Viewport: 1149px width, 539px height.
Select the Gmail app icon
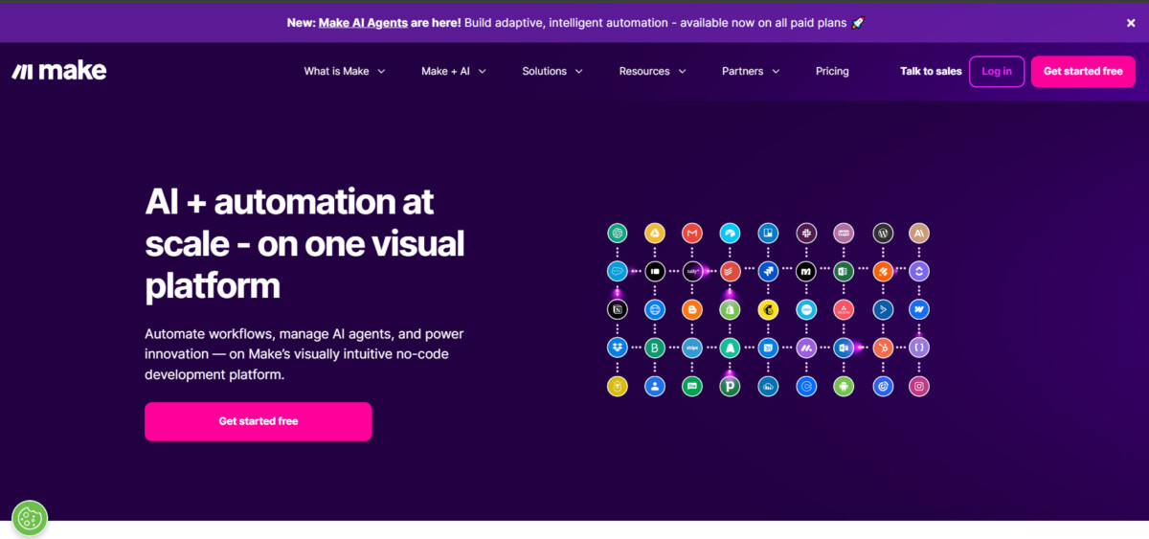coord(692,233)
